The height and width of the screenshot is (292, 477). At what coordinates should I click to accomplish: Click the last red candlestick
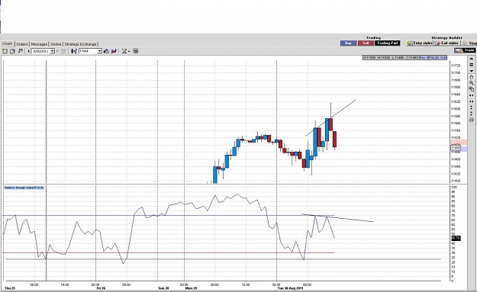334,140
